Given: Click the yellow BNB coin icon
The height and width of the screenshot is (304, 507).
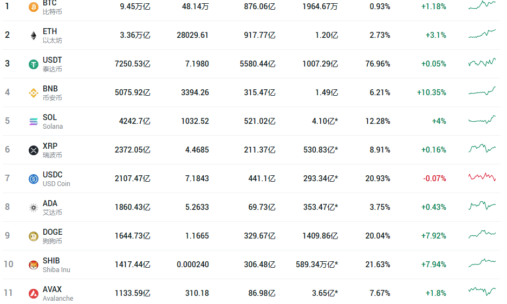Looking at the screenshot, I should [x=33, y=93].
